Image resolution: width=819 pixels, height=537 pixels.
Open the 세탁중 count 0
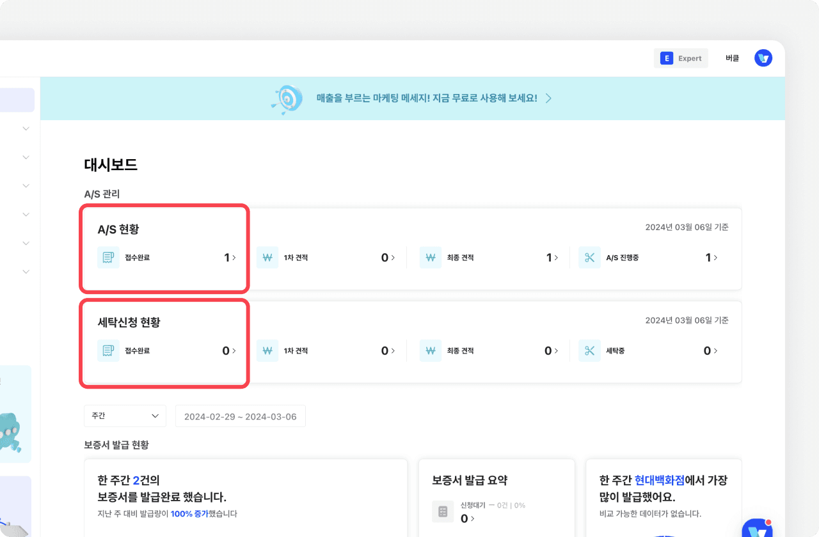[711, 350]
